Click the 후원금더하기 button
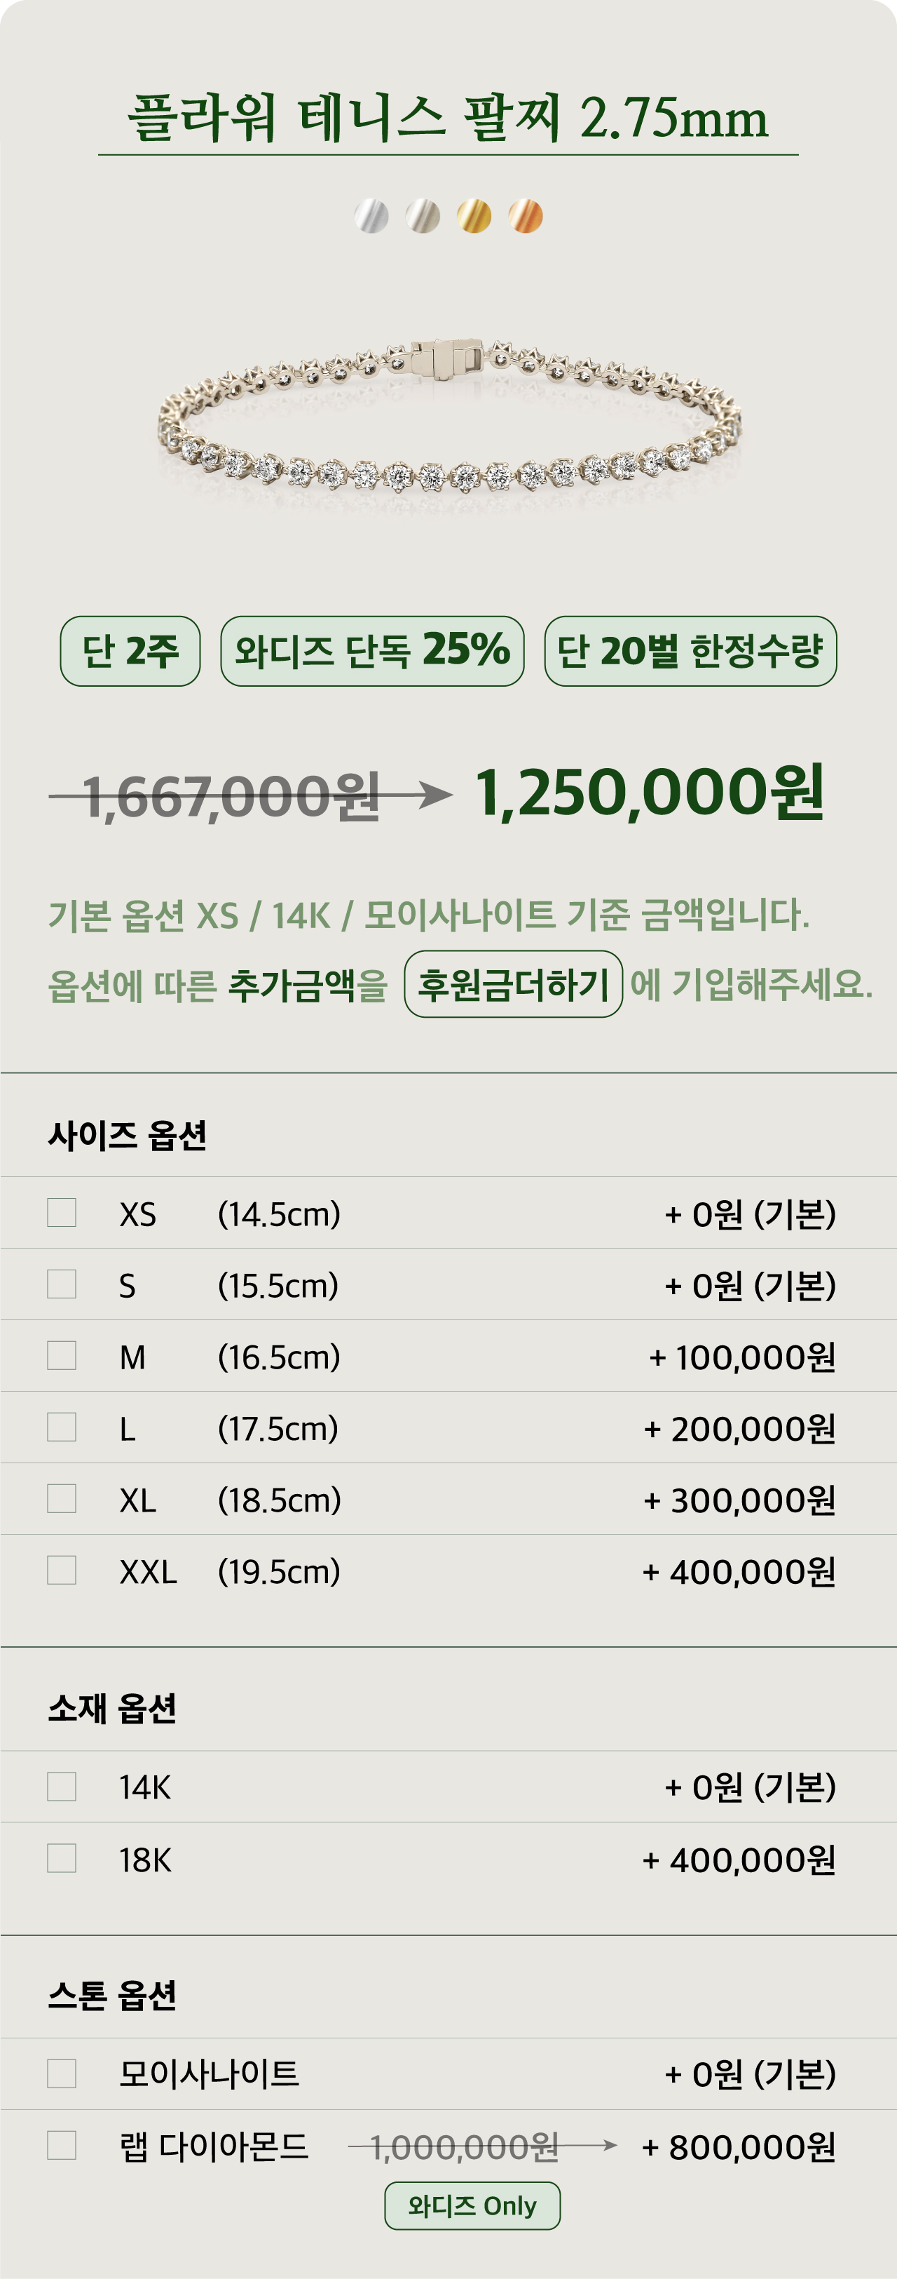 pos(512,984)
